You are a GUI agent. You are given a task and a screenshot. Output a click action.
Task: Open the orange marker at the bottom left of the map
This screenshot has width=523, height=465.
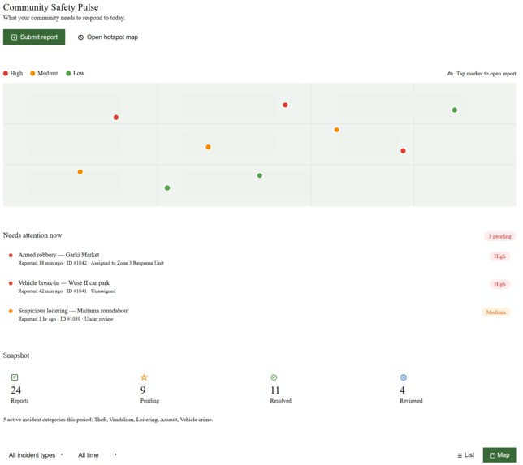click(80, 172)
